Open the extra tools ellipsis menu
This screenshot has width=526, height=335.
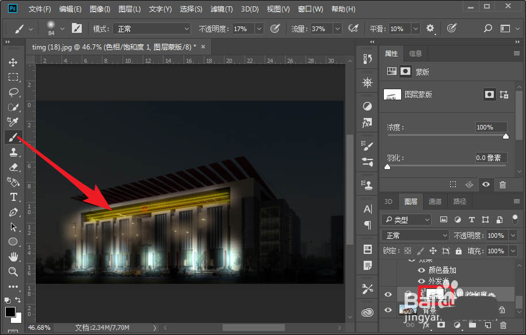pos(13,287)
